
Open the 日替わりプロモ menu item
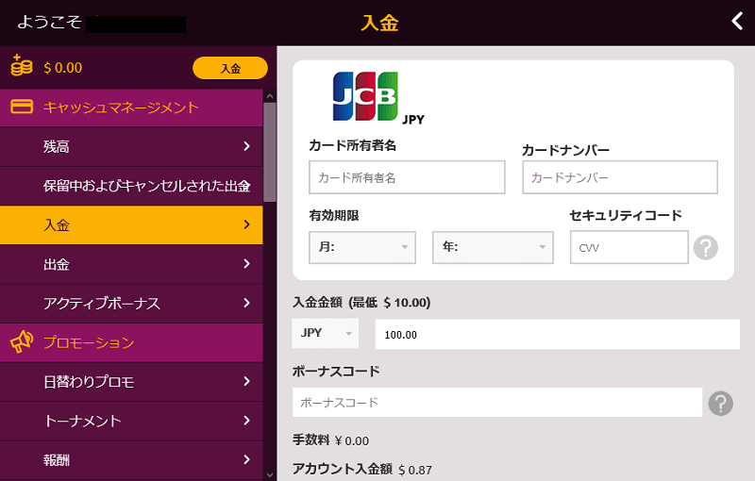tap(131, 381)
